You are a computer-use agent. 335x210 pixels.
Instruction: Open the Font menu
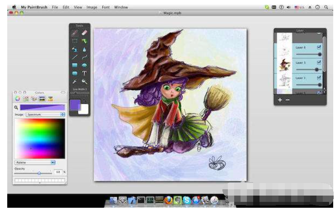[105, 7]
